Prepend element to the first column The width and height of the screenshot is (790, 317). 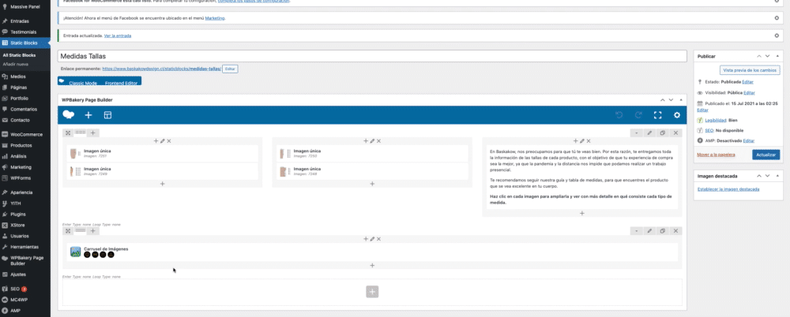[156, 141]
